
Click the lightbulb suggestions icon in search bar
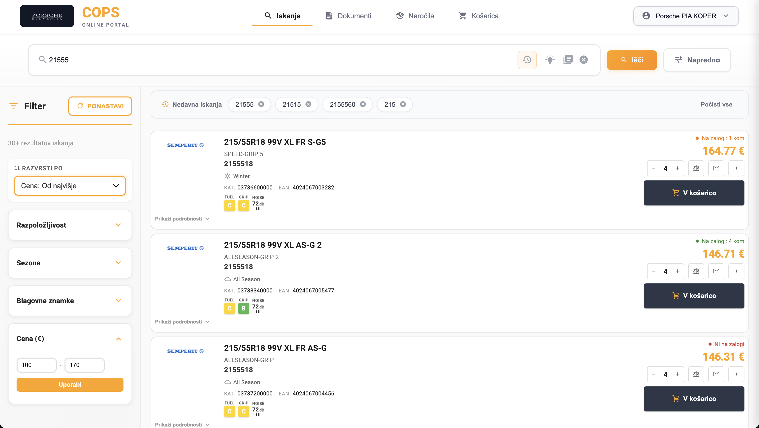click(x=550, y=60)
